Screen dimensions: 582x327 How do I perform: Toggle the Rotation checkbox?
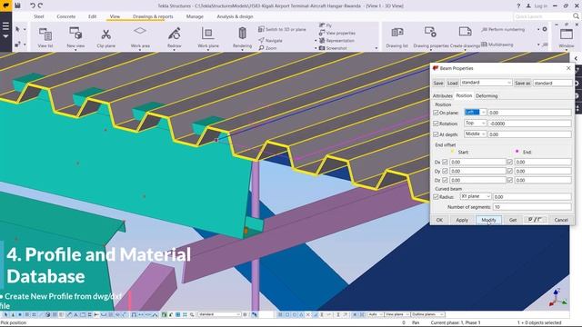point(436,124)
